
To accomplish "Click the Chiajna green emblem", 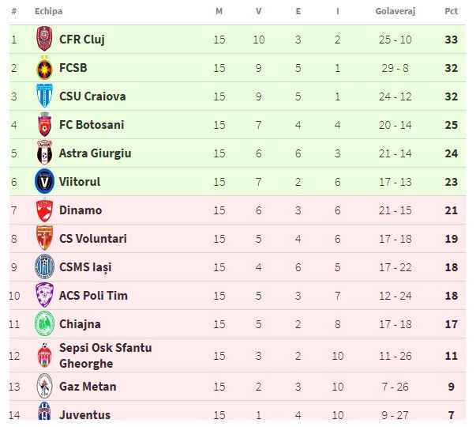I will pyautogui.click(x=44, y=324).
